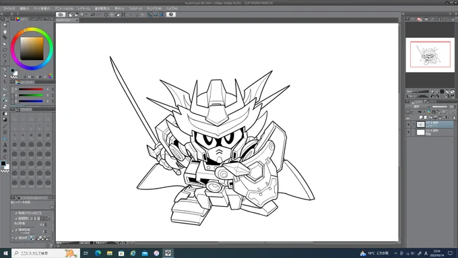Close the kouki01.psd document tab
458x258 pixels.
pyautogui.click(x=77, y=20)
